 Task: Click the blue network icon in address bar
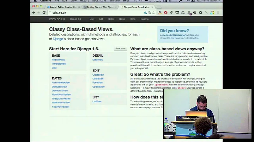click(x=145, y=13)
